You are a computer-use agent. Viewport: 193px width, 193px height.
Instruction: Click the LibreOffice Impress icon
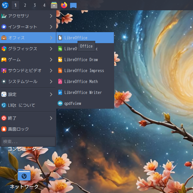(60, 70)
